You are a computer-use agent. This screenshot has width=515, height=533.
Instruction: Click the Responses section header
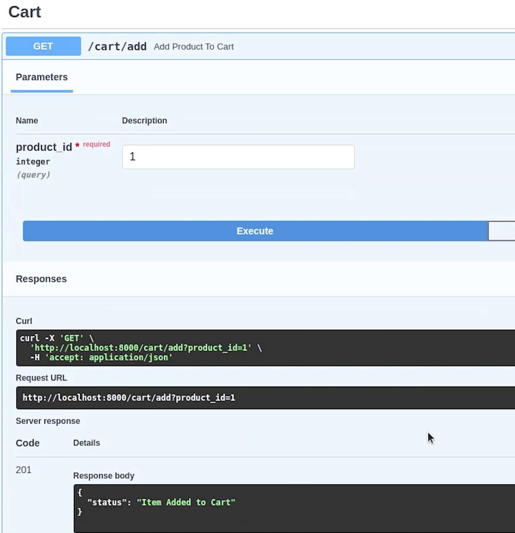click(41, 279)
